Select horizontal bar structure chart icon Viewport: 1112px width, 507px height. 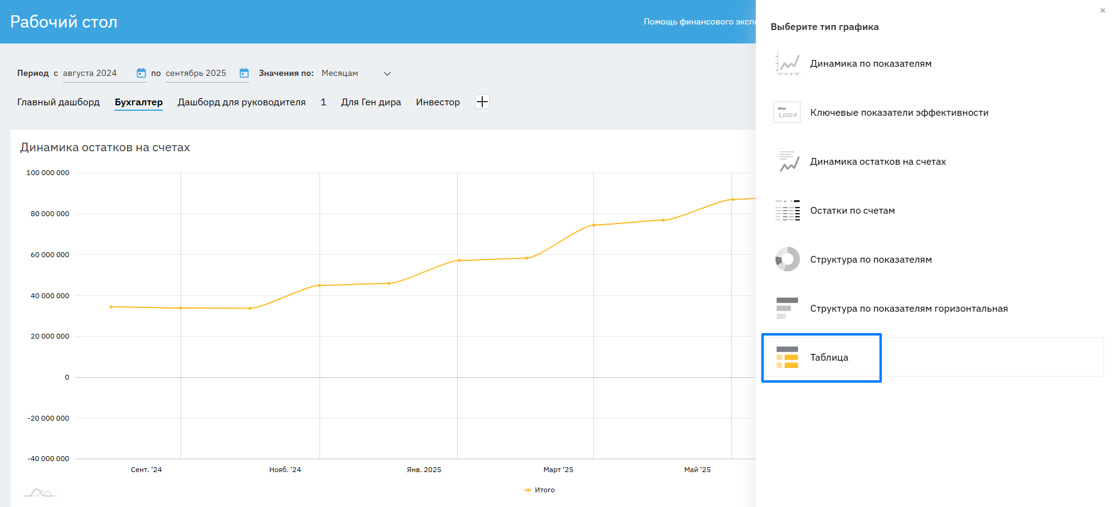pyautogui.click(x=787, y=309)
